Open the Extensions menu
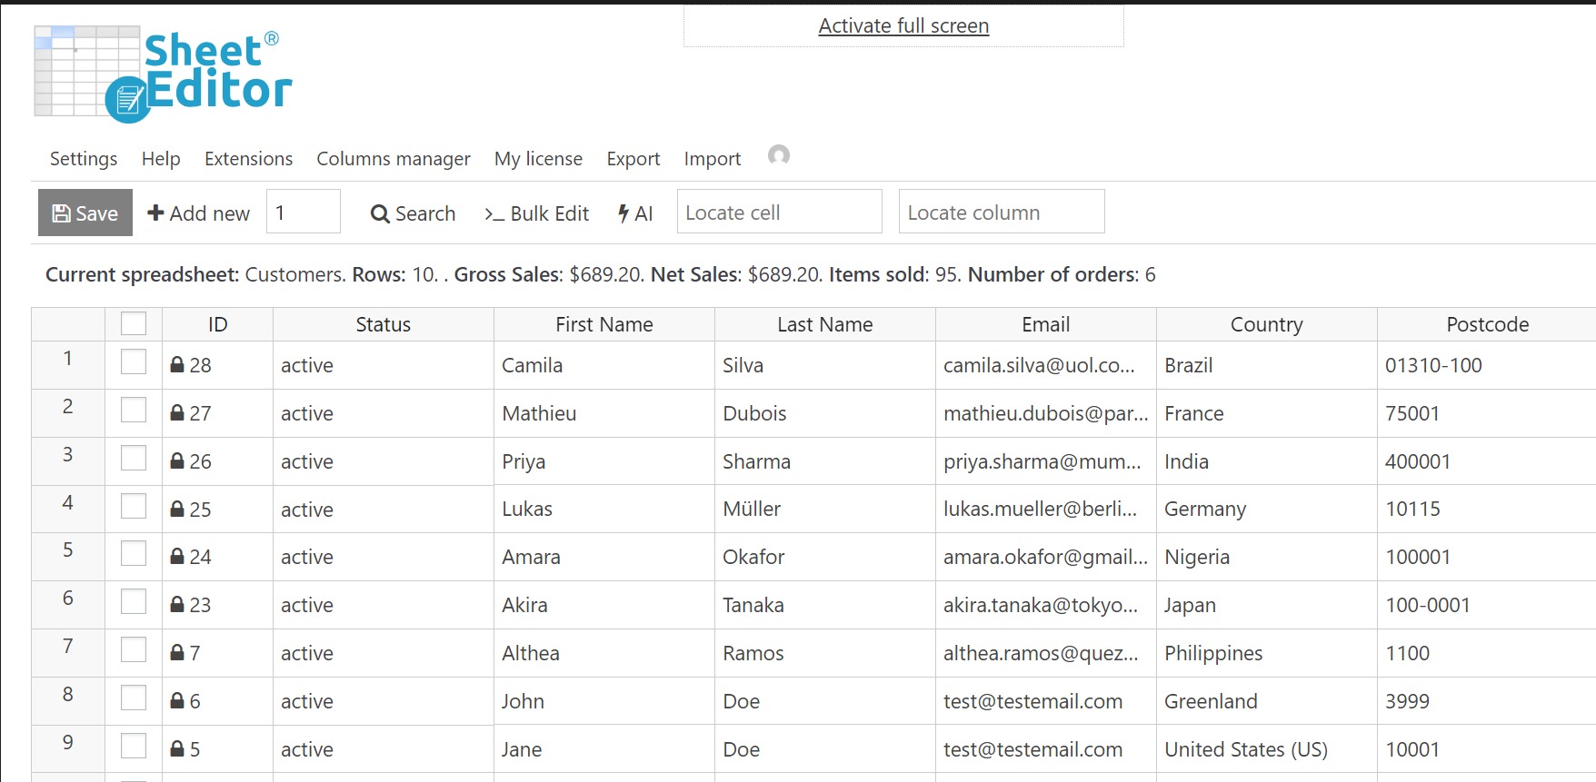Viewport: 1596px width, 782px height. click(248, 159)
